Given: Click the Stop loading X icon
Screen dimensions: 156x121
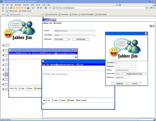Looking at the screenshot, I should point(9,8).
